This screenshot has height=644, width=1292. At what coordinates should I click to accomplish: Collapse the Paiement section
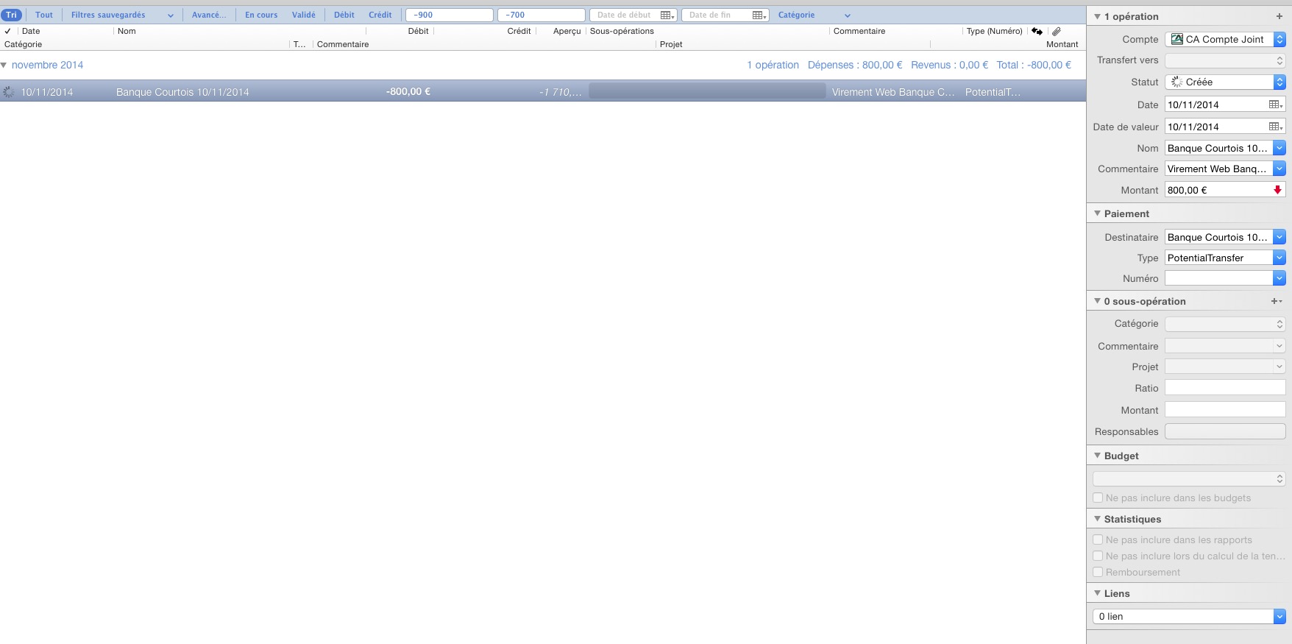coord(1097,213)
